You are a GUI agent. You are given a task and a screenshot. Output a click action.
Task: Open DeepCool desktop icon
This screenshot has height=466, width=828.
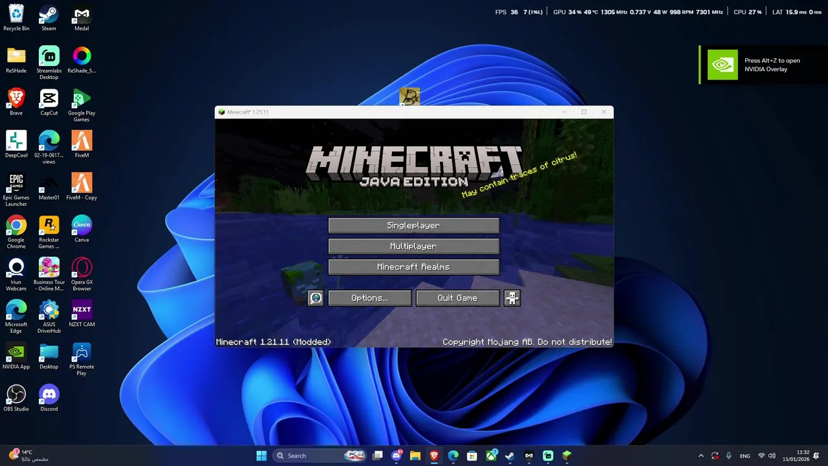tap(16, 144)
